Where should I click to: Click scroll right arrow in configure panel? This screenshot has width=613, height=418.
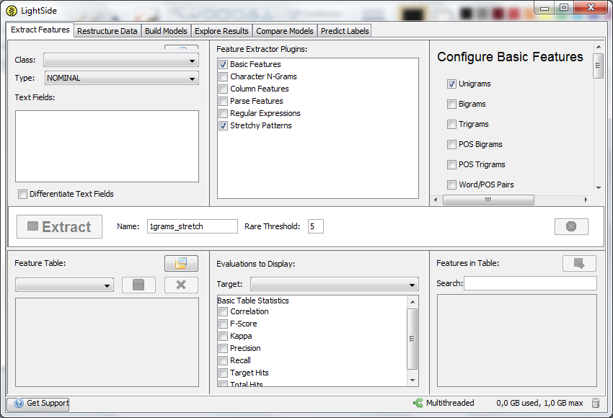tap(586, 200)
